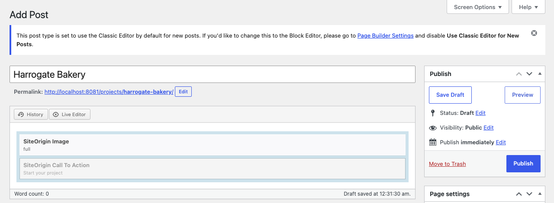The width and height of the screenshot is (554, 203).
Task: Launch the Live Editor
Action: (x=70, y=114)
